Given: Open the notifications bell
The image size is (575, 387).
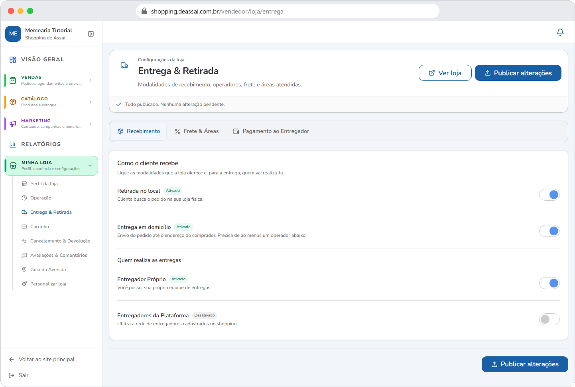Looking at the screenshot, I should [560, 32].
